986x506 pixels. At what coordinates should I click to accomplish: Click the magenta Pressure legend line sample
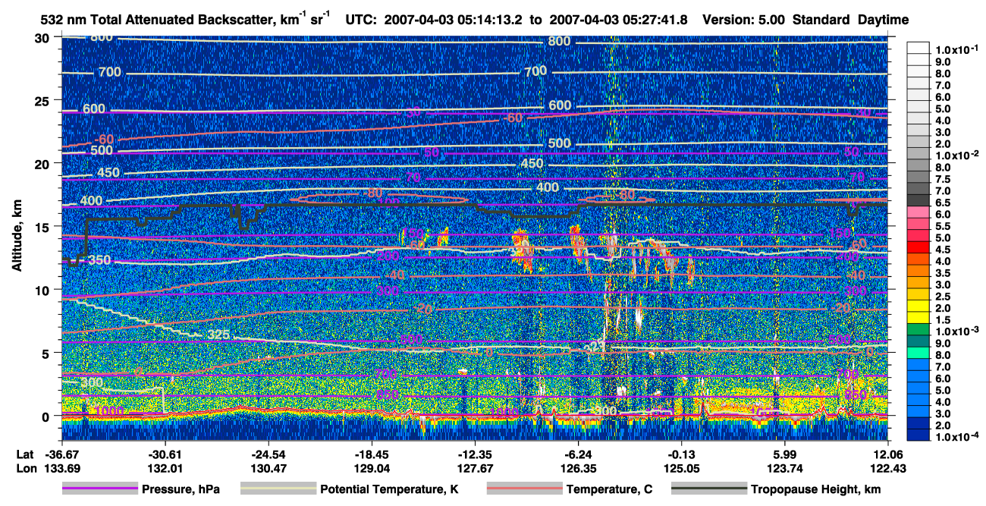[99, 489]
